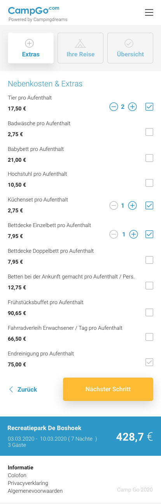Click the Nächster Schritt button
This screenshot has height=504, width=161.
click(x=108, y=389)
